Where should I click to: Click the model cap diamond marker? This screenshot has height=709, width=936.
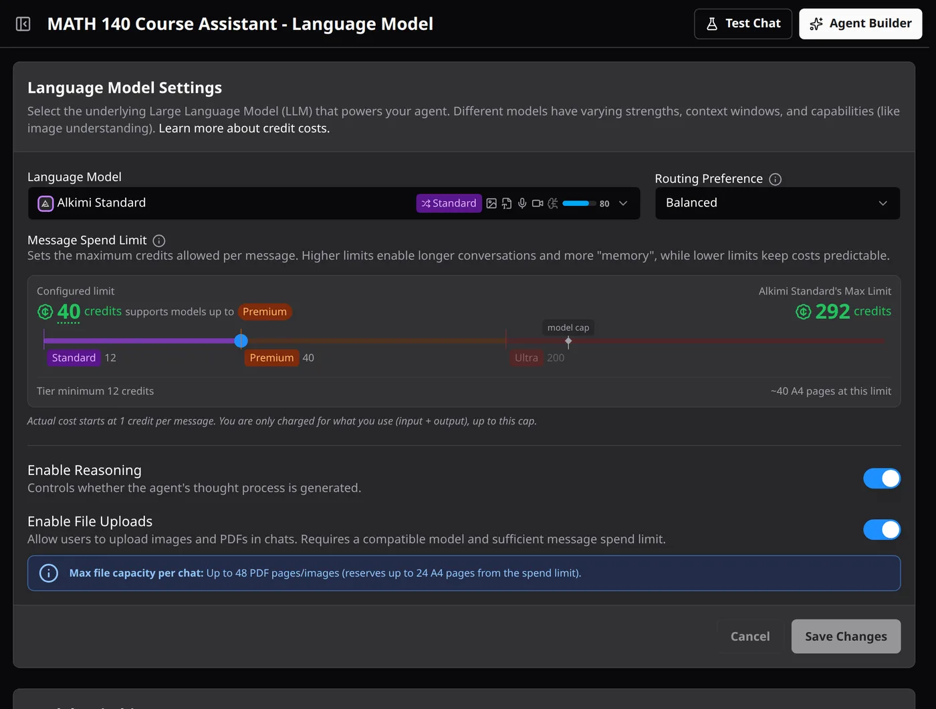pos(568,341)
